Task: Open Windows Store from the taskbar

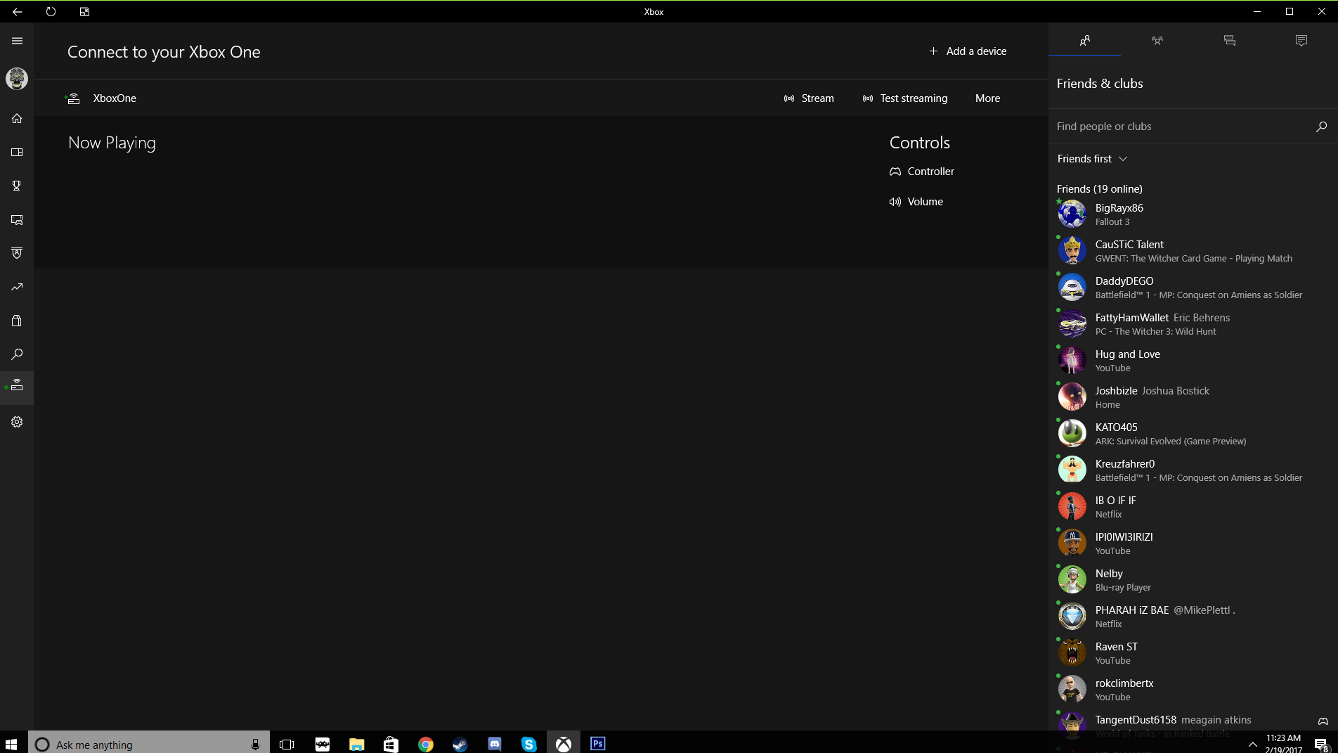Action: coord(391,744)
